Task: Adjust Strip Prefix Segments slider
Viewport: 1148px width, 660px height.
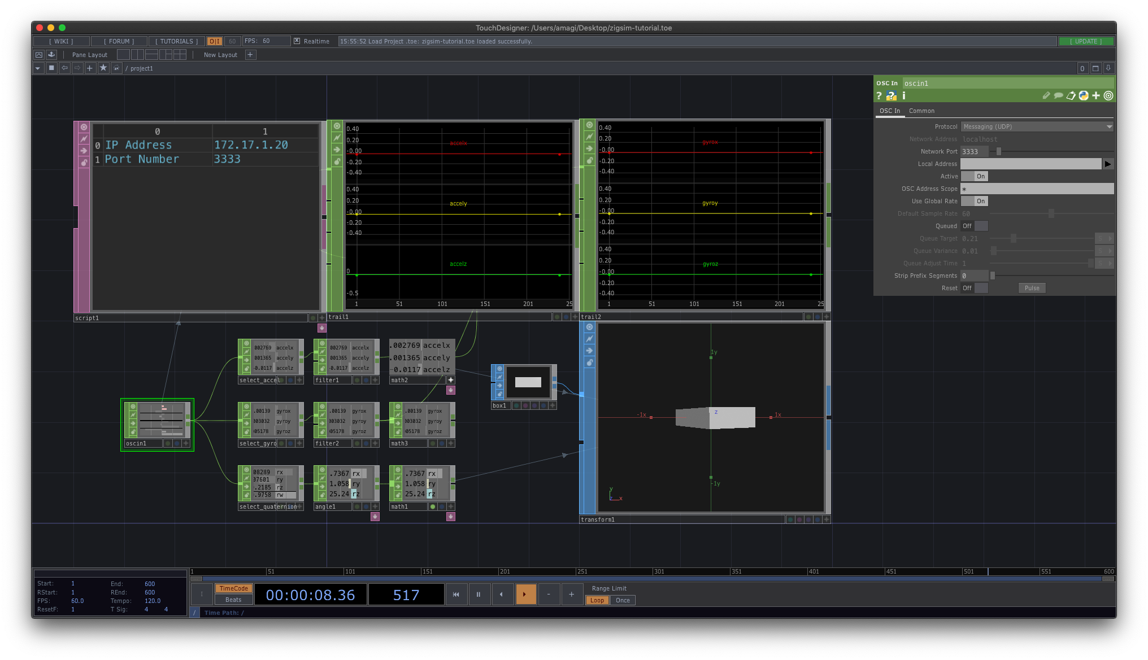Action: click(x=1052, y=276)
